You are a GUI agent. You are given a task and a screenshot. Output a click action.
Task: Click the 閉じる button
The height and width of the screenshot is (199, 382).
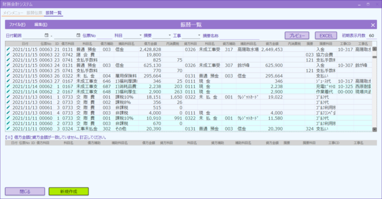[x=25, y=191]
